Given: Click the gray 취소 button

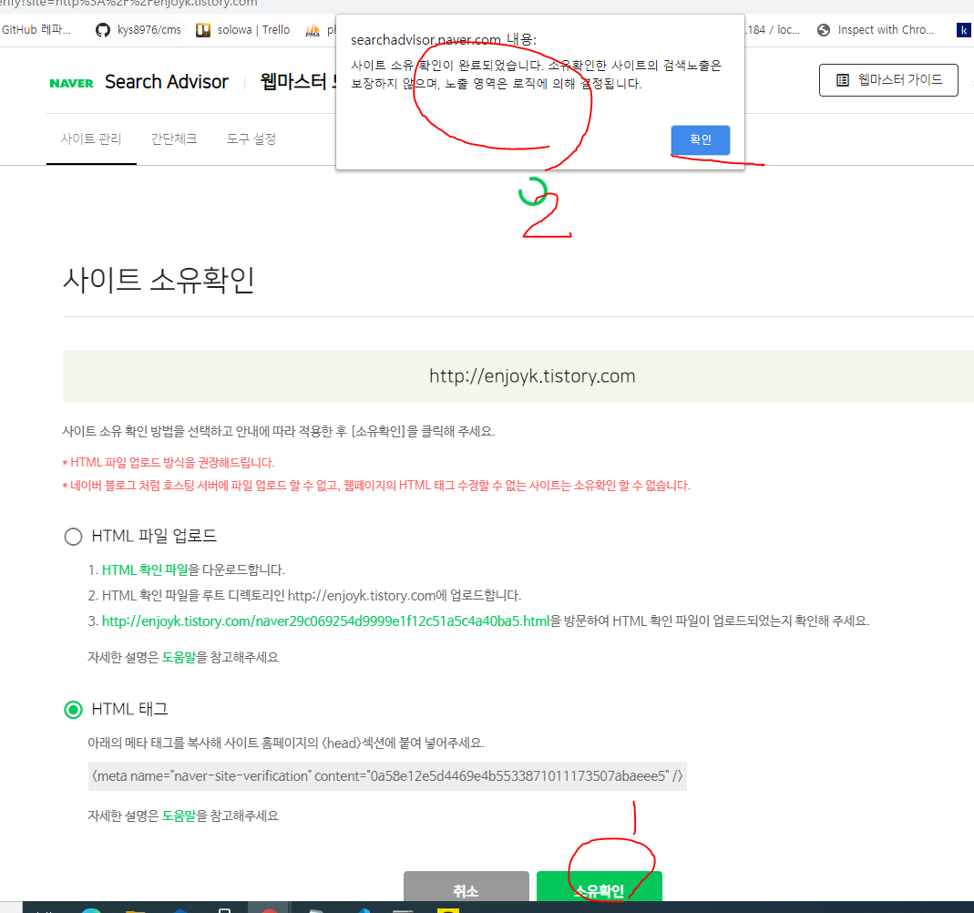Looking at the screenshot, I should [466, 887].
